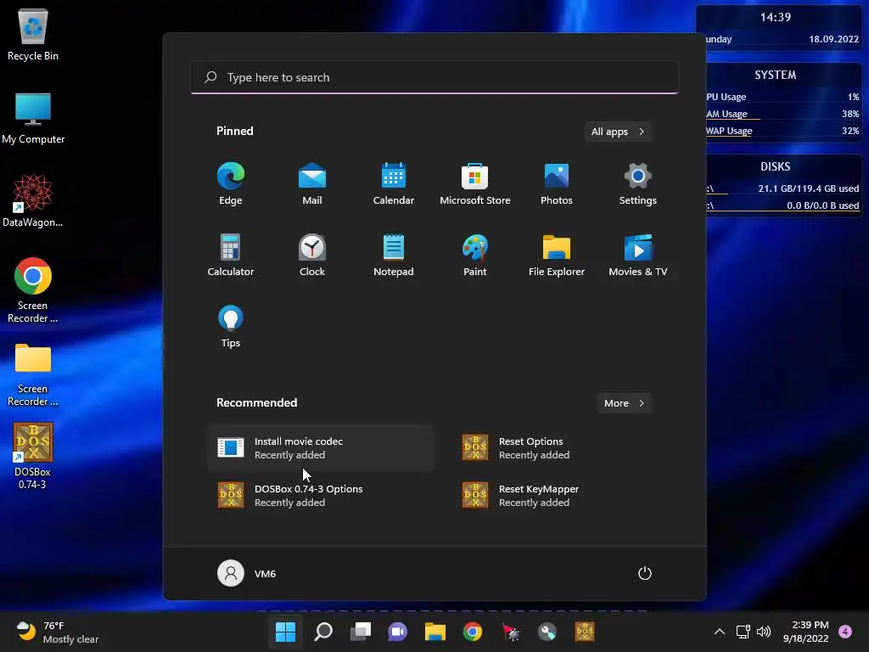Launch Chrome from the taskbar
This screenshot has width=869, height=652.
(473, 632)
